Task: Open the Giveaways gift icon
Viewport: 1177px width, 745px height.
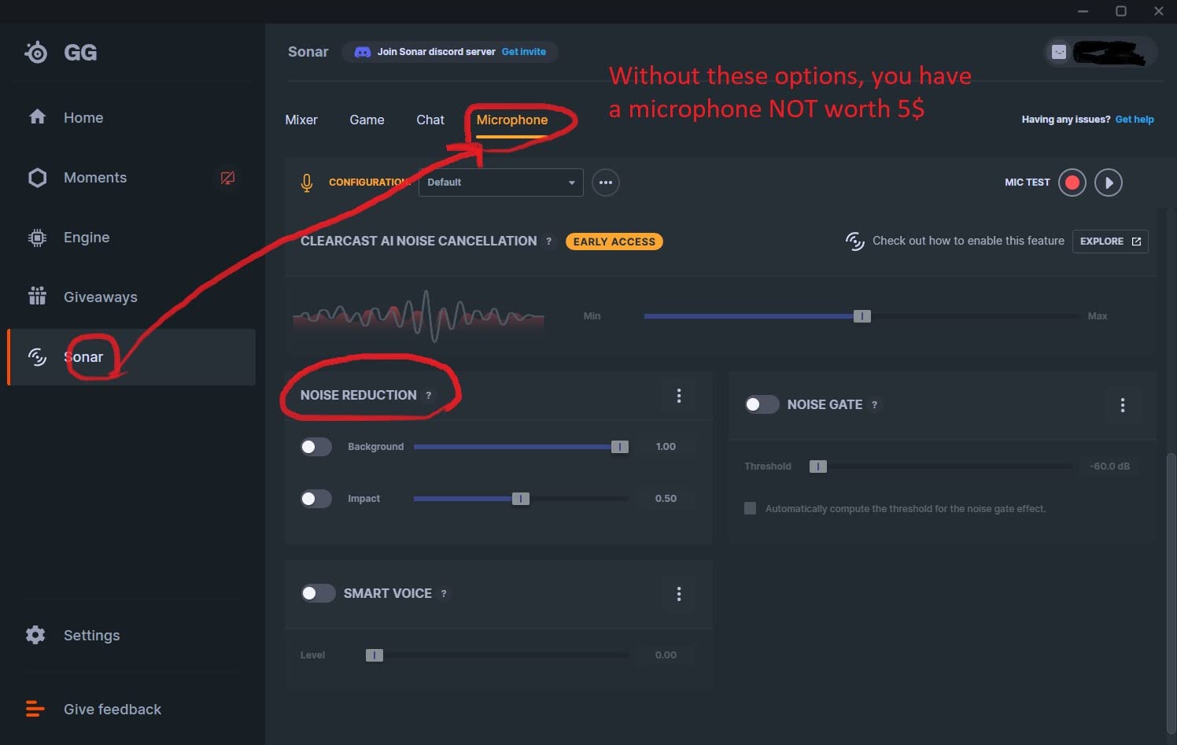Action: click(37, 297)
